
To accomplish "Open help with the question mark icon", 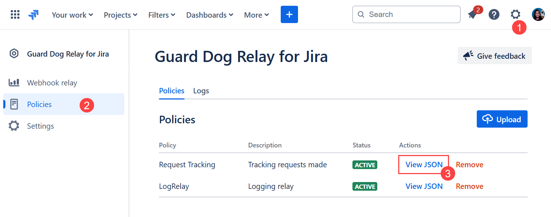I will 494,14.
